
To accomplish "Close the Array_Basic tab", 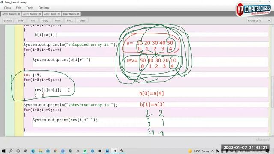I will [59, 14].
